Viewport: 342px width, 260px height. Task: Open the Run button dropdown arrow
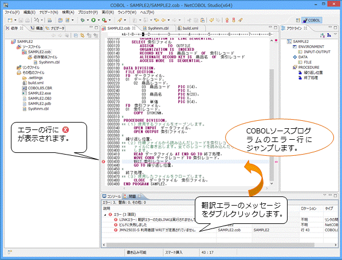99,20
